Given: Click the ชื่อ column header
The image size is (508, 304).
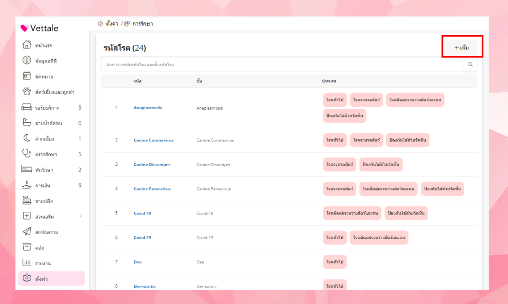Looking at the screenshot, I should point(199,81).
